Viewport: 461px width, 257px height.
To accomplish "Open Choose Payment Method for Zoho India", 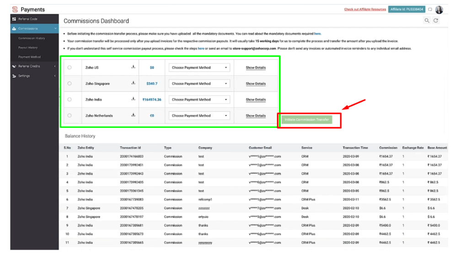I will pyautogui.click(x=199, y=100).
